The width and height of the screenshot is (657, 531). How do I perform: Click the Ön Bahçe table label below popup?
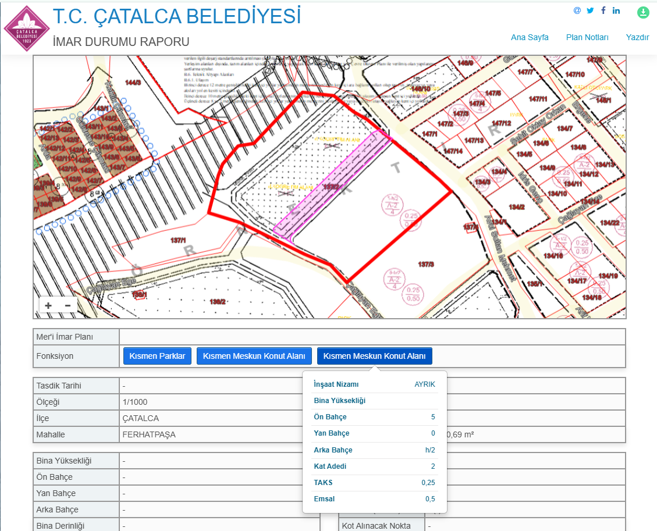click(55, 477)
